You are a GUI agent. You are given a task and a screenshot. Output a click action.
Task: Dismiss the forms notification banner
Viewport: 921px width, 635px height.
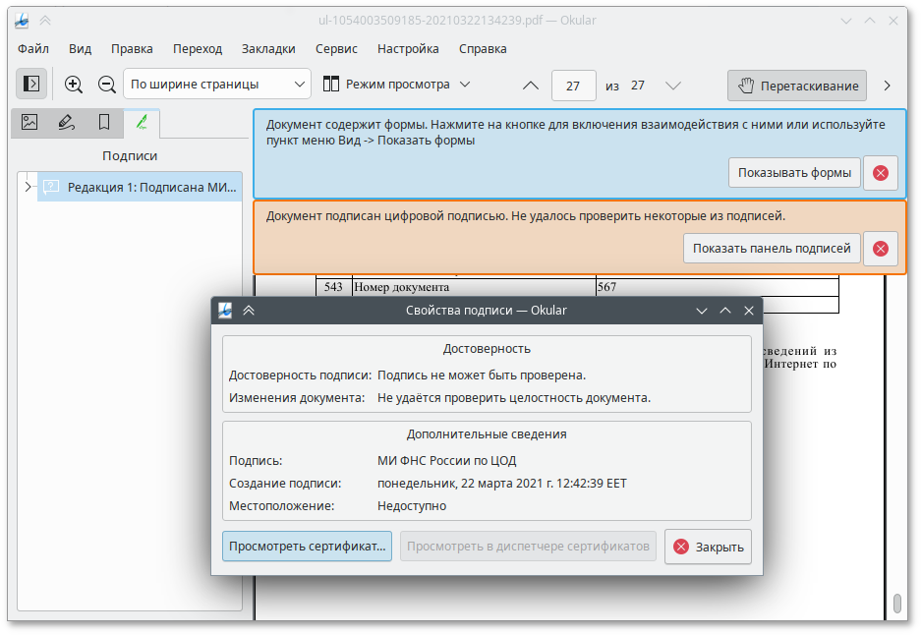pos(880,173)
